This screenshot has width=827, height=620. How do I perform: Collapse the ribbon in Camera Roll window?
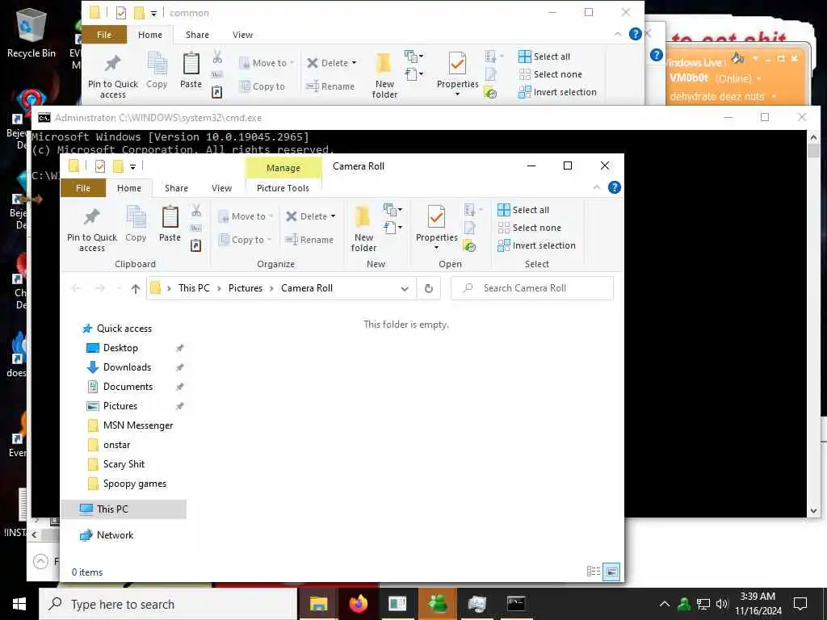pos(597,187)
